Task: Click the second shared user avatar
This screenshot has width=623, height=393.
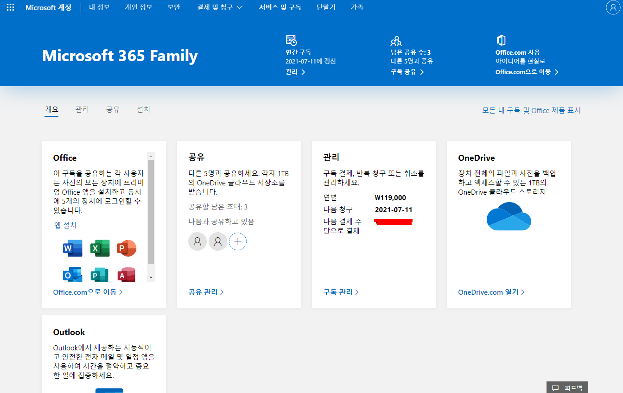Action: pyautogui.click(x=218, y=241)
